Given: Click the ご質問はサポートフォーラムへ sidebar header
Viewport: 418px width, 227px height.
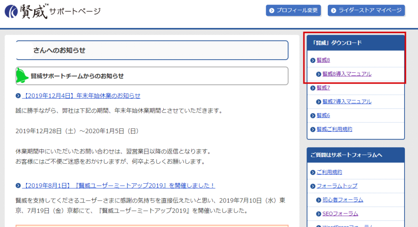Looking at the screenshot, I should (x=356, y=155).
